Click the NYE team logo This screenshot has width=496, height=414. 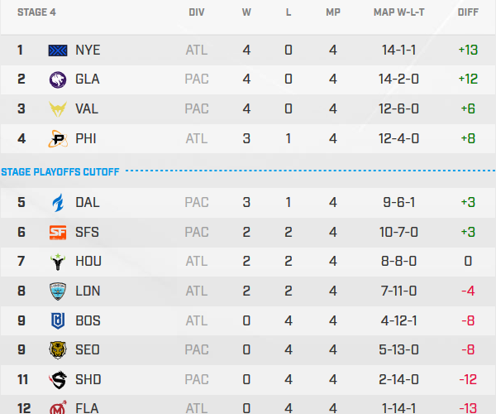(59, 50)
